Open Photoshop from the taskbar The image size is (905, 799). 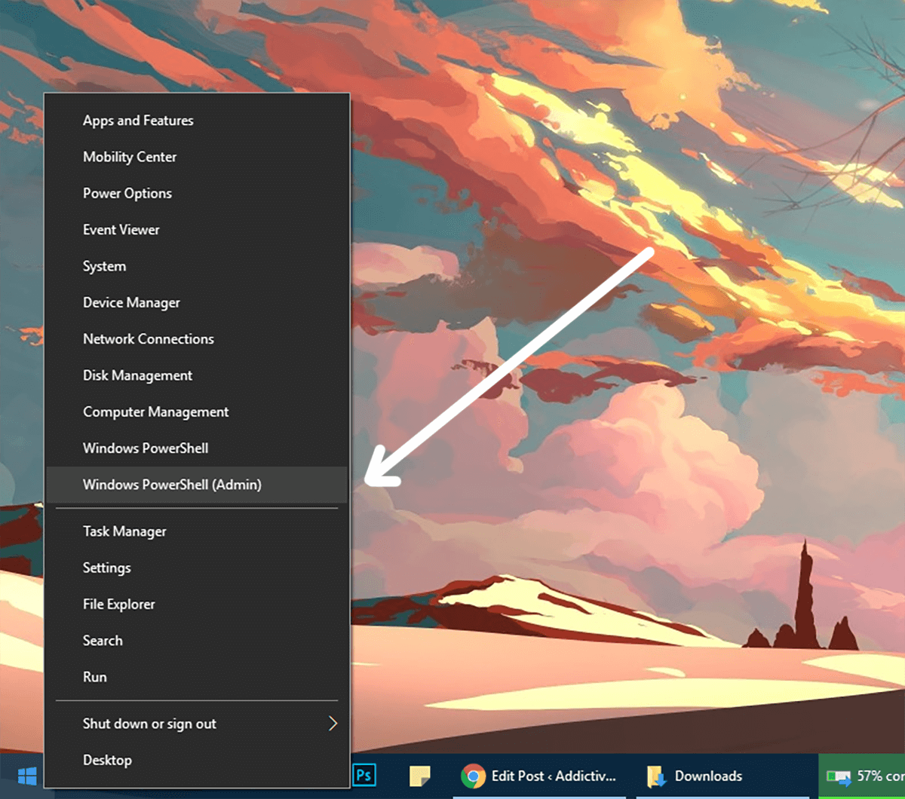pyautogui.click(x=364, y=776)
